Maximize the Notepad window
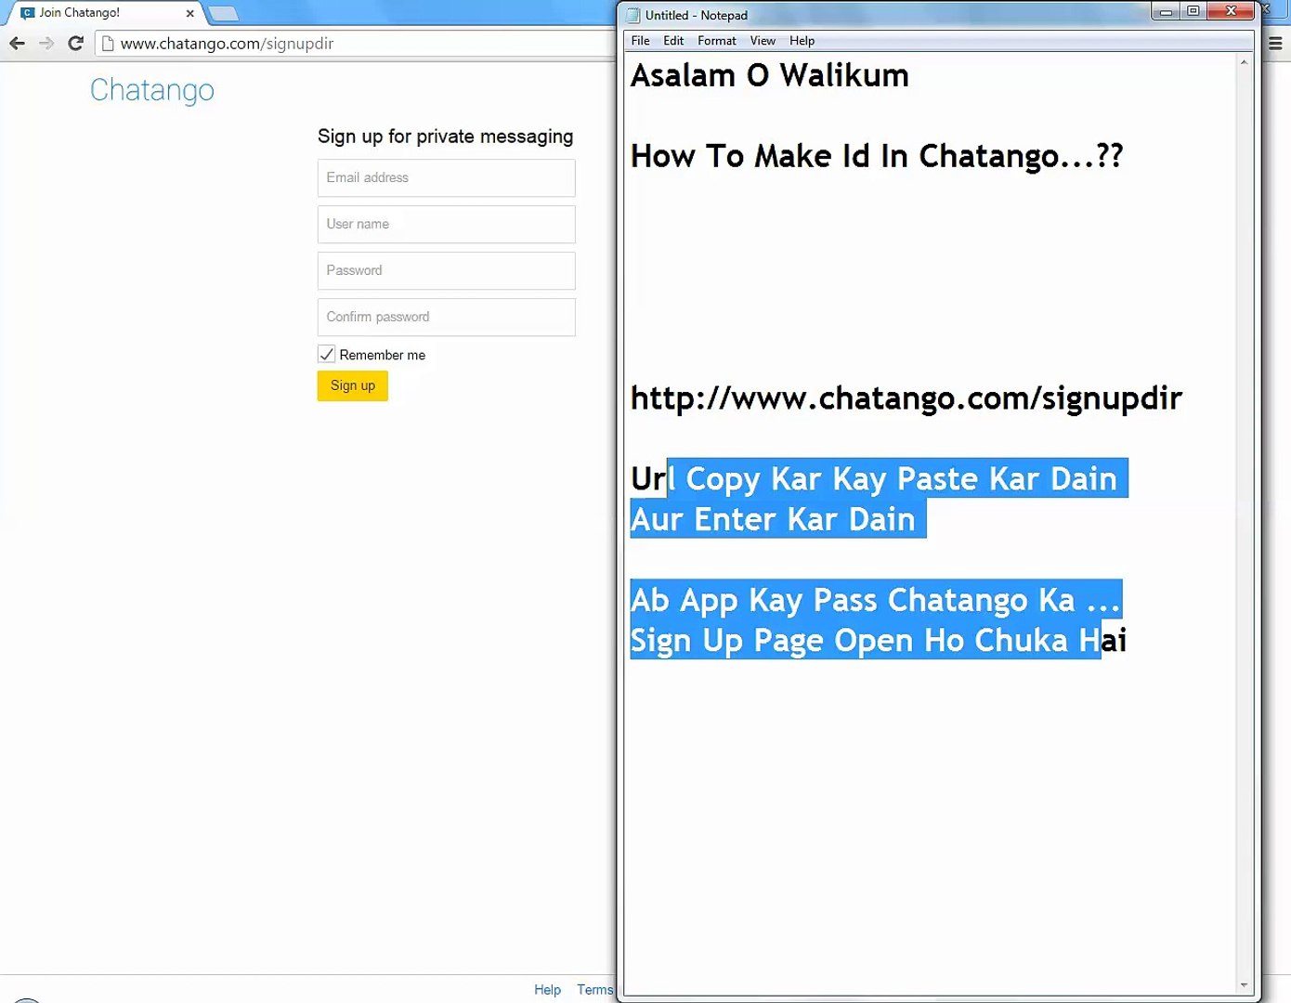Image resolution: width=1291 pixels, height=1003 pixels. click(x=1193, y=12)
